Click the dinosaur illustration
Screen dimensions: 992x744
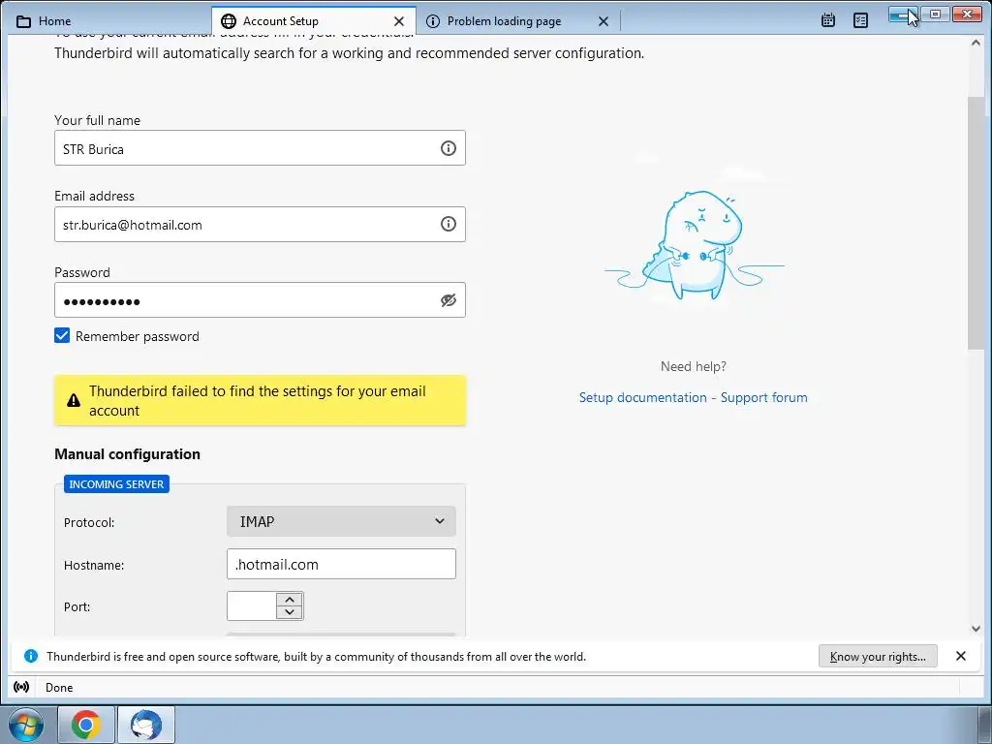coord(695,245)
